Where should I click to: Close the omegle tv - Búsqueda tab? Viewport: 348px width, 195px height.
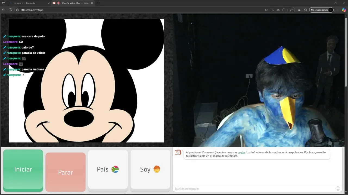point(48,3)
